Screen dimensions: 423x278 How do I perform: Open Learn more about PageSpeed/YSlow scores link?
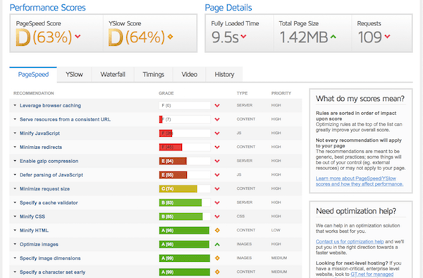tap(360, 181)
